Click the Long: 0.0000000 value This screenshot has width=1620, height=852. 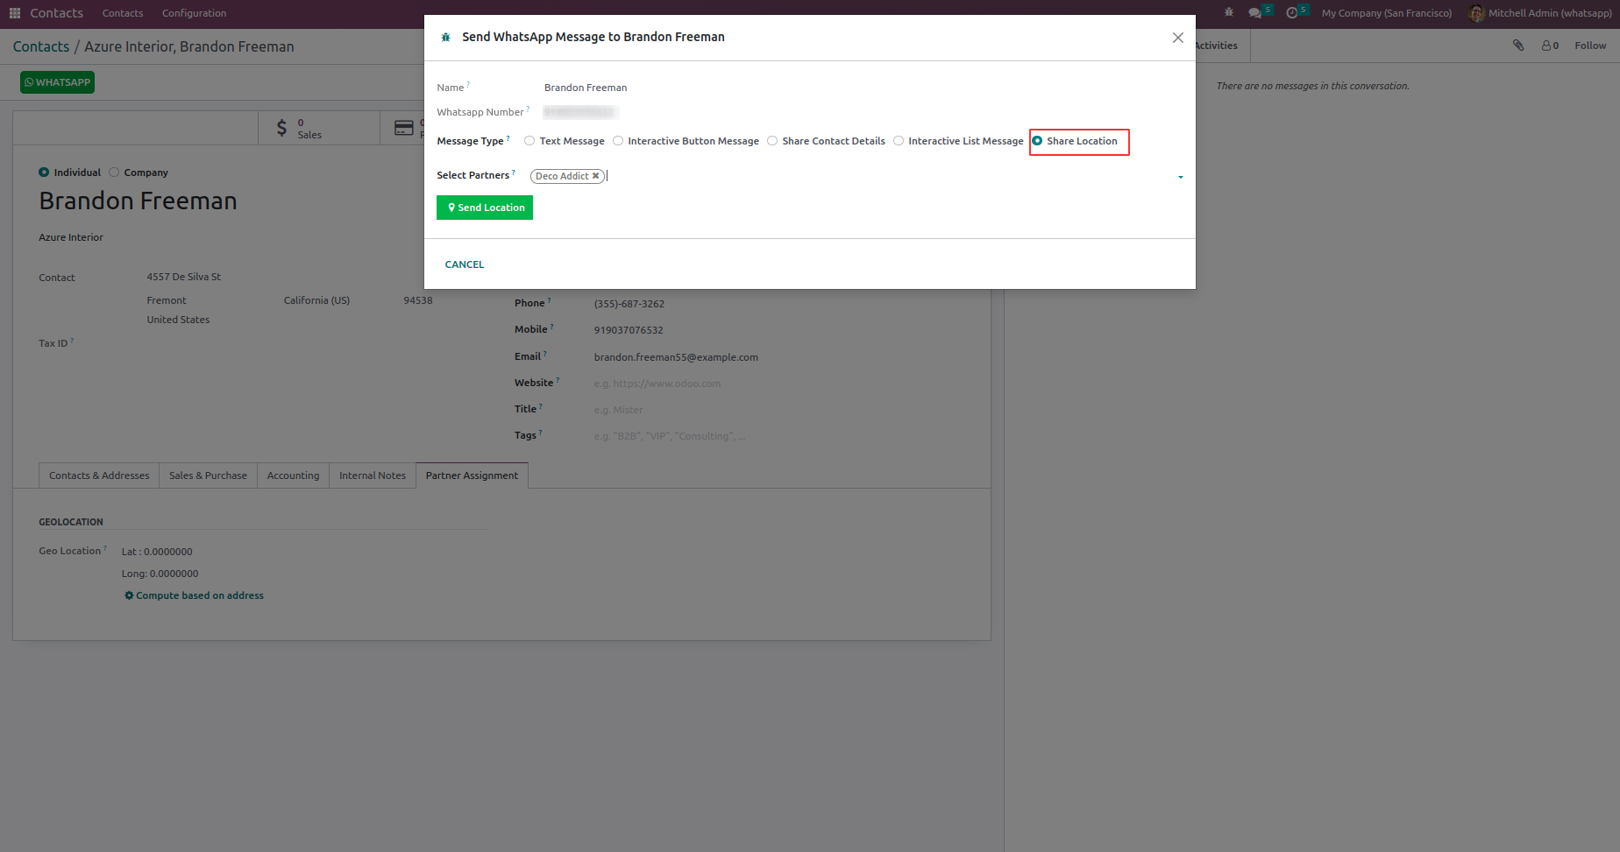coord(160,574)
